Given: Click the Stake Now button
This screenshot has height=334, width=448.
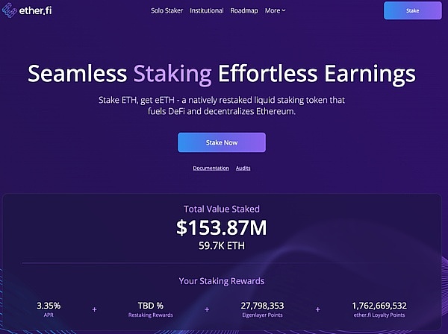Looking at the screenshot, I should point(221,142).
